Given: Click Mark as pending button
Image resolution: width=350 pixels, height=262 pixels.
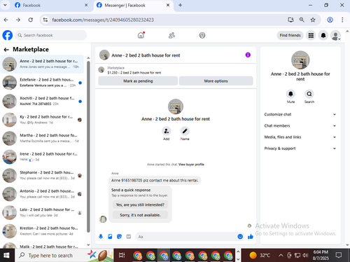Looking at the screenshot, I should pyautogui.click(x=138, y=81).
